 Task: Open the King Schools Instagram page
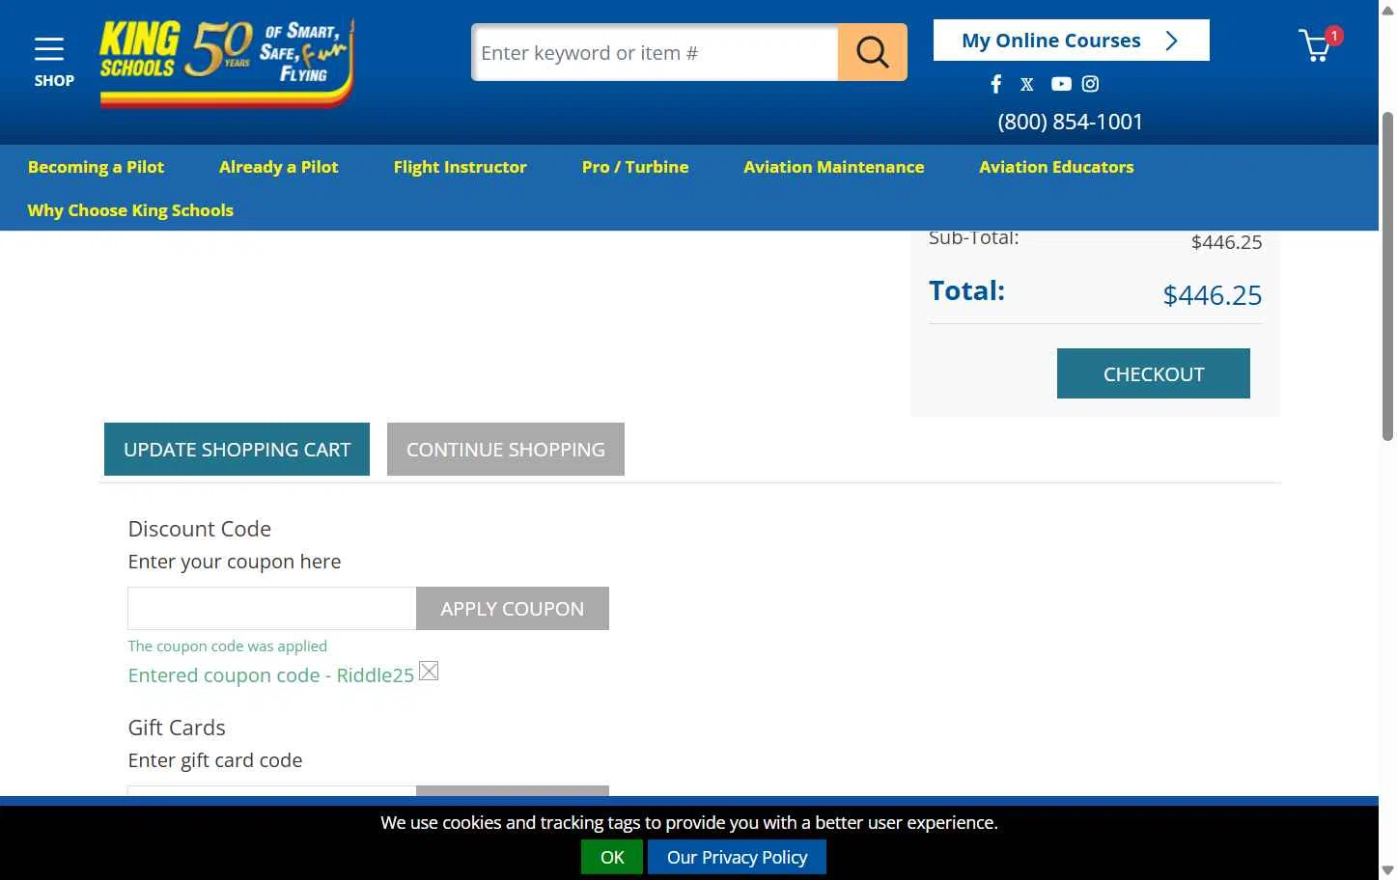(1090, 84)
